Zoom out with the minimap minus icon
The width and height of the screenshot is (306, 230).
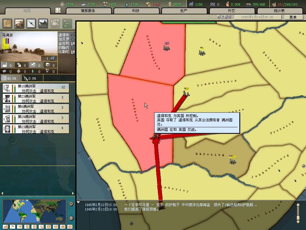(x=71, y=218)
